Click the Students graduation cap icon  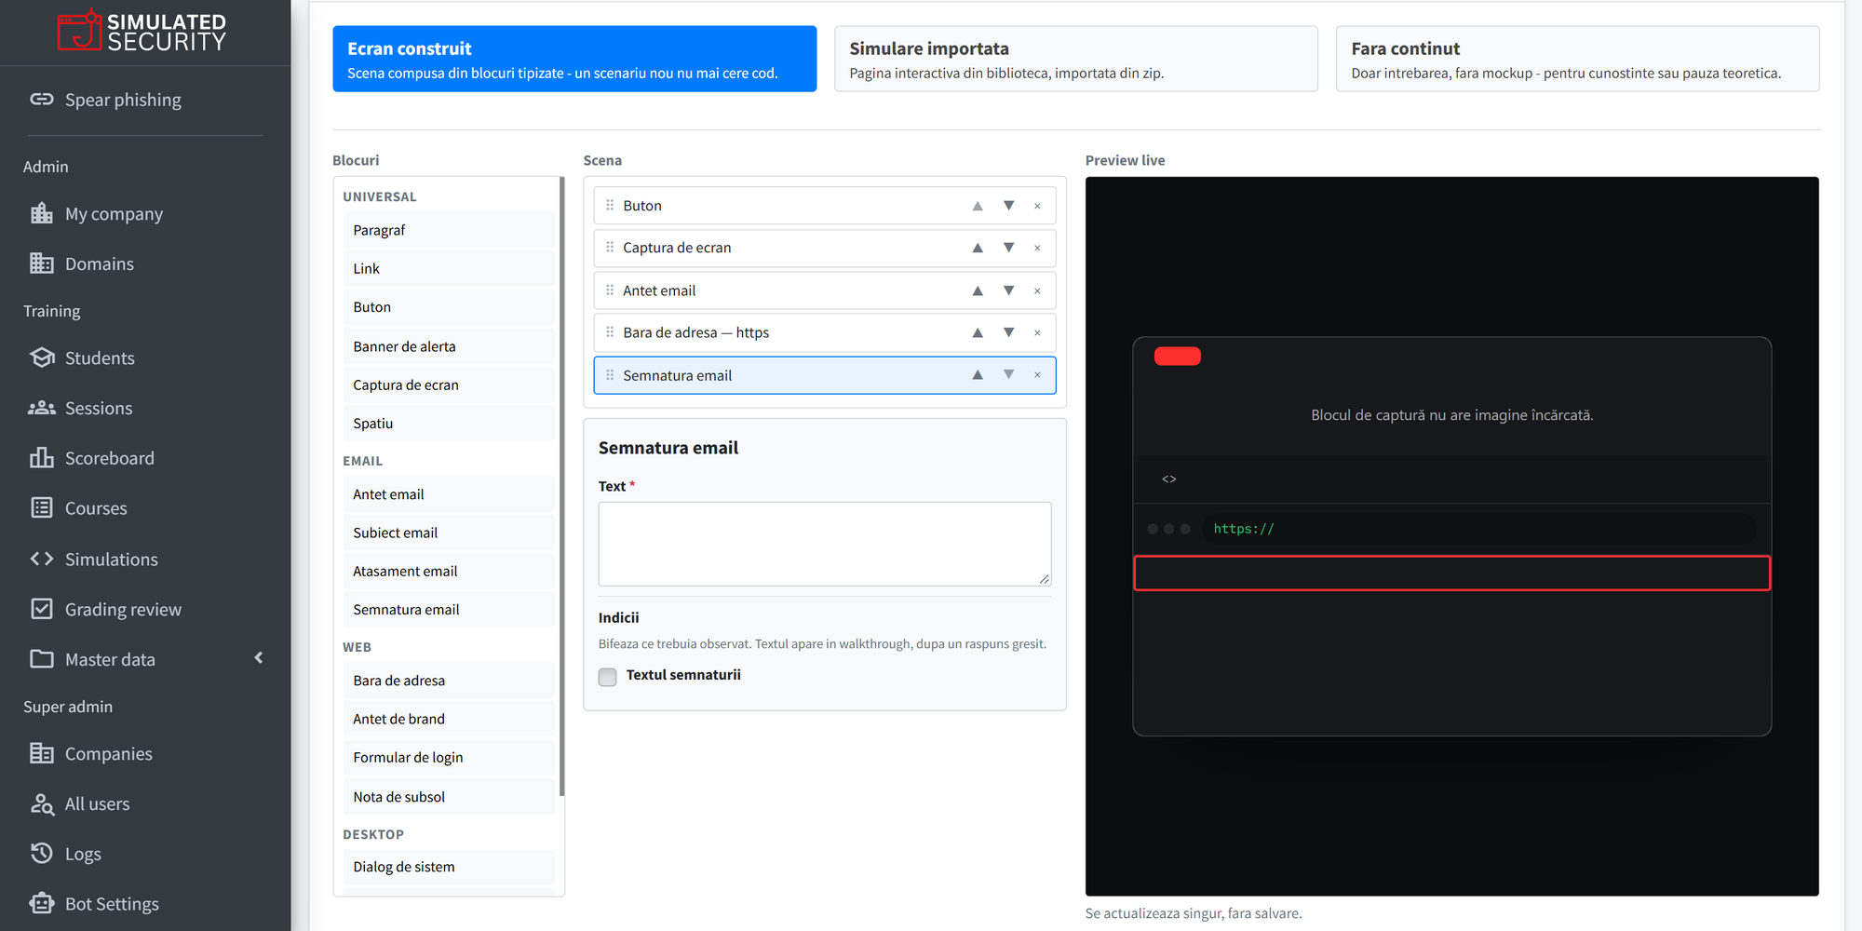click(x=42, y=358)
